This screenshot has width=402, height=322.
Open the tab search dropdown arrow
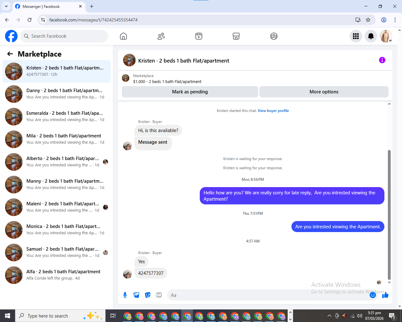(6, 6)
